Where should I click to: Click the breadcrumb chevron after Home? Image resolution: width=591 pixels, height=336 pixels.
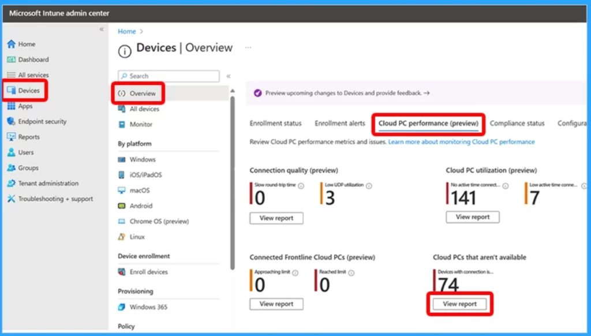141,32
